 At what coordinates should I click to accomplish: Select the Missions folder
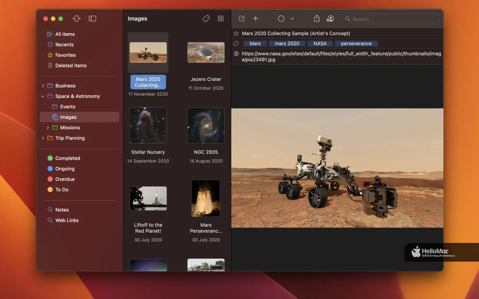pos(70,127)
